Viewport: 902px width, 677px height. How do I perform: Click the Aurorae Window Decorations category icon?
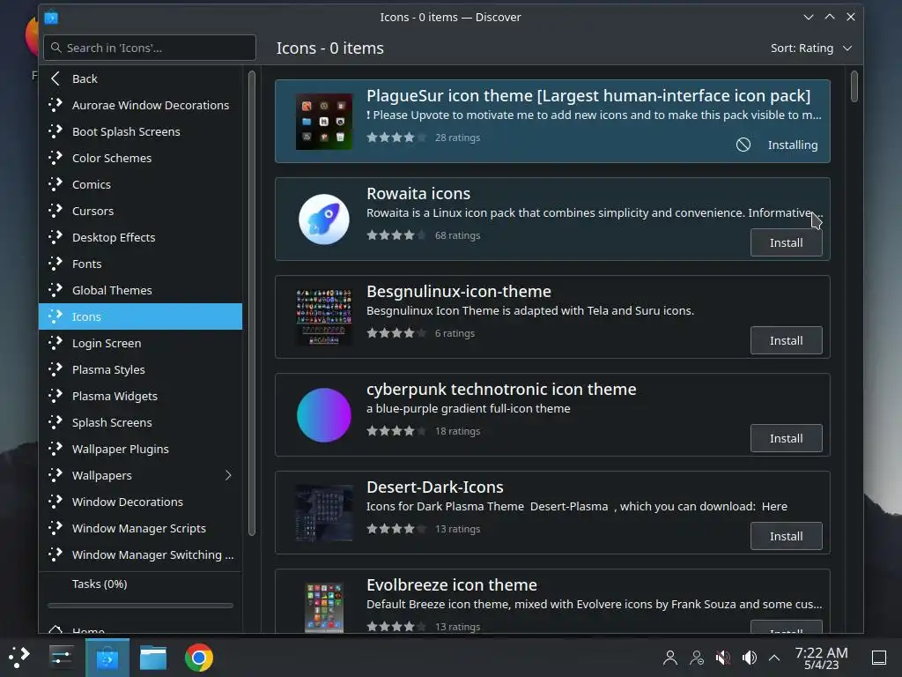click(x=55, y=106)
